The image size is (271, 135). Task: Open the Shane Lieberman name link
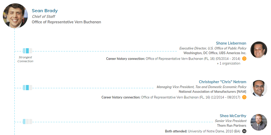pyautogui.click(x=231, y=43)
